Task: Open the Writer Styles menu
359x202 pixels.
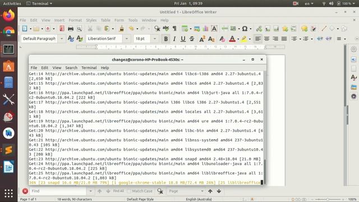Action: click(x=91, y=20)
